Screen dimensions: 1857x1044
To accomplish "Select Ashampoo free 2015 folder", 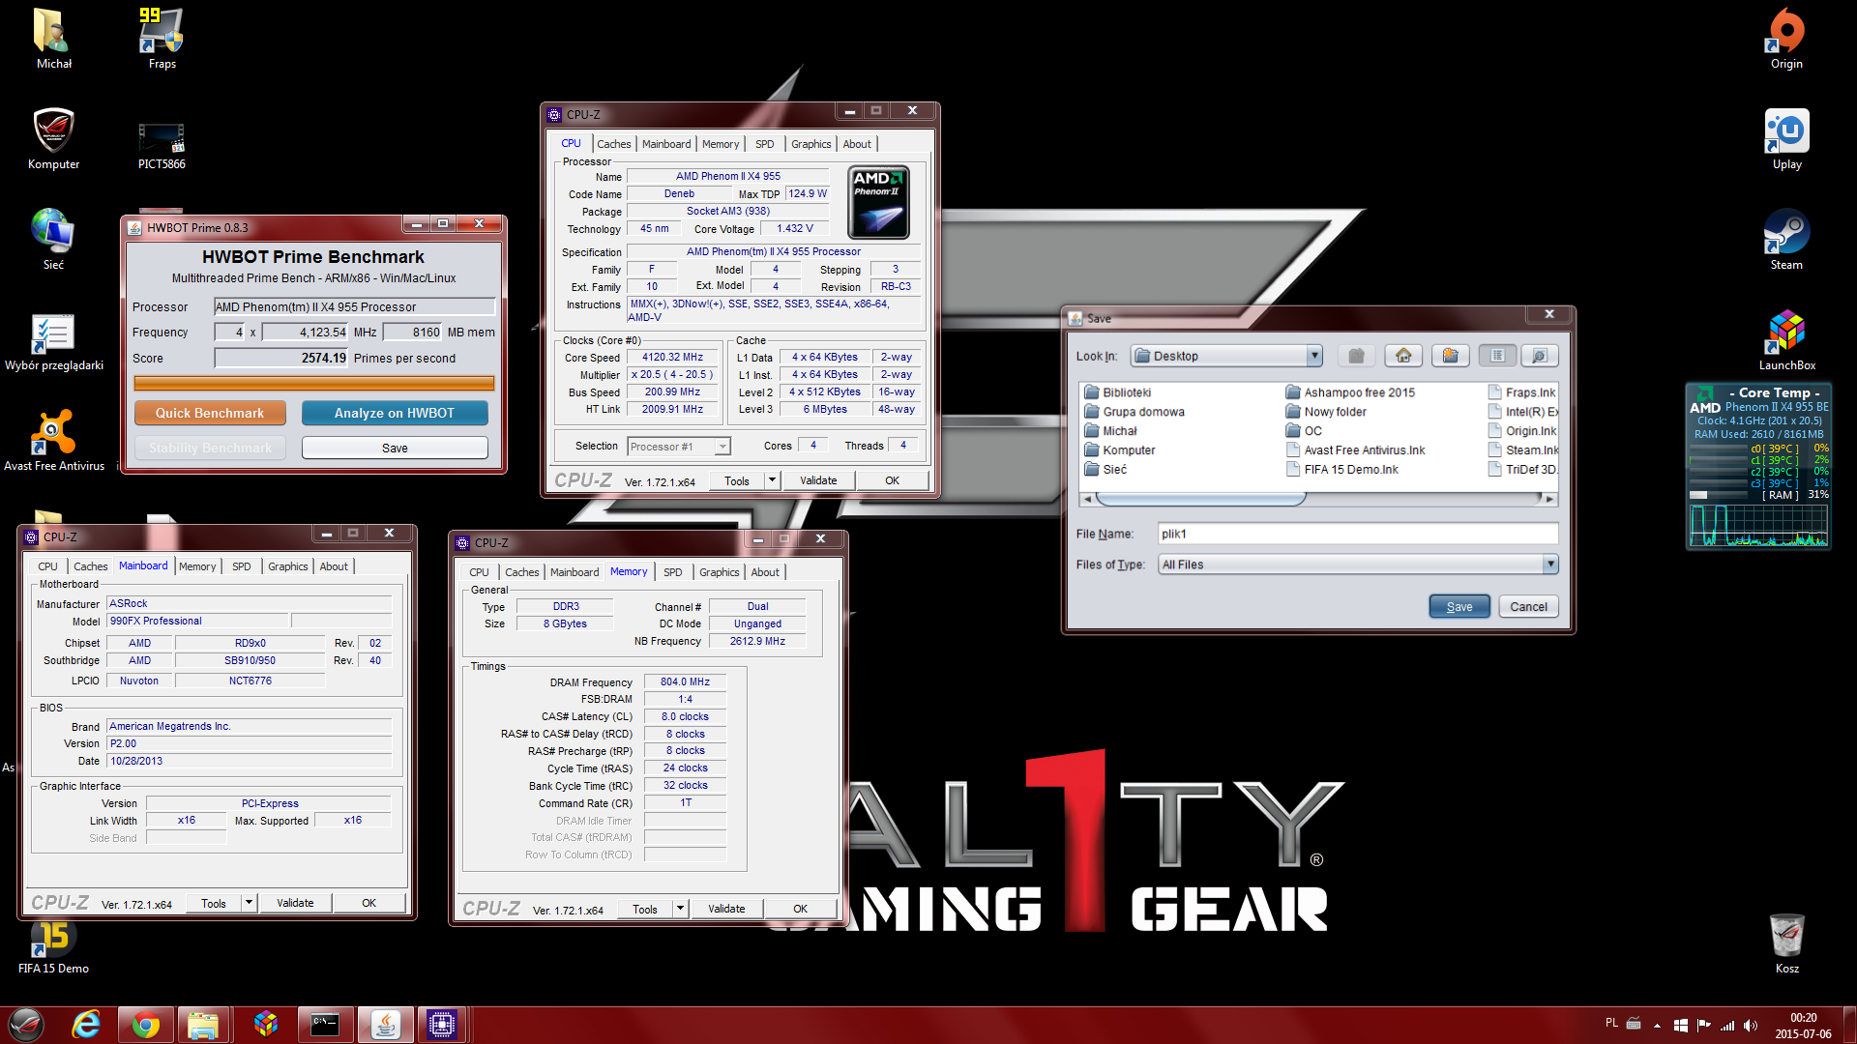I will tap(1350, 392).
